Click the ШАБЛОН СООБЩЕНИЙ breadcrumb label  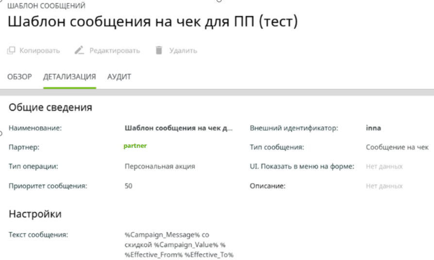coord(46,6)
